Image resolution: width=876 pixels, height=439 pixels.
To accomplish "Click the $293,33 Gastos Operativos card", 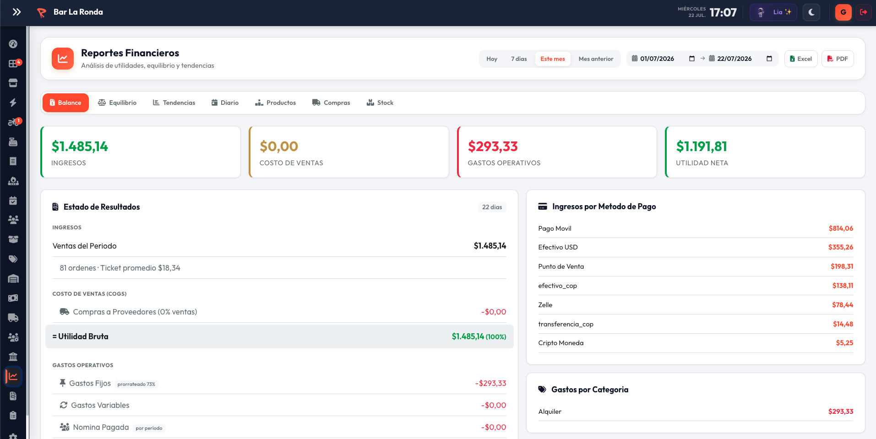I will (x=557, y=152).
